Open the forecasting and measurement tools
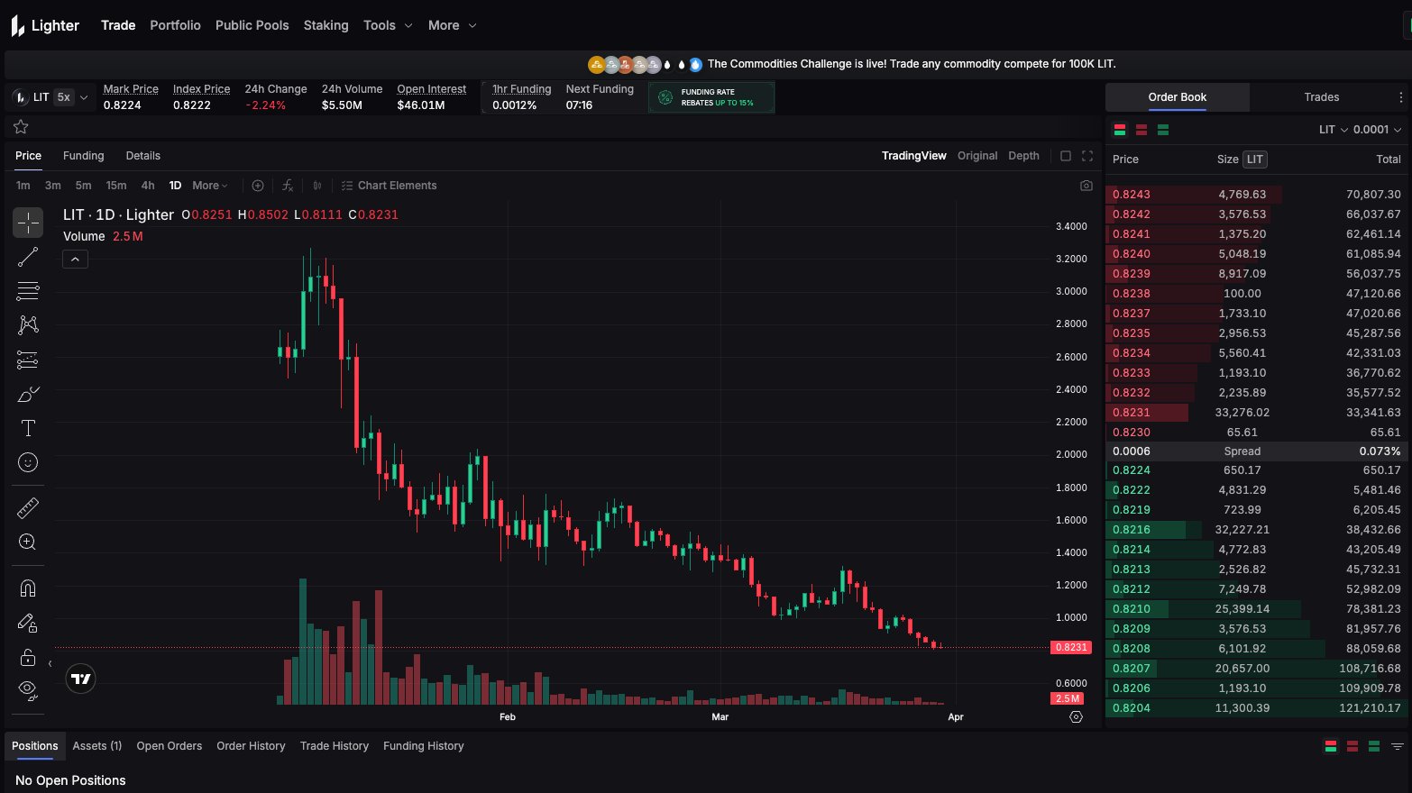Screen dimensions: 1412x793 (28, 360)
